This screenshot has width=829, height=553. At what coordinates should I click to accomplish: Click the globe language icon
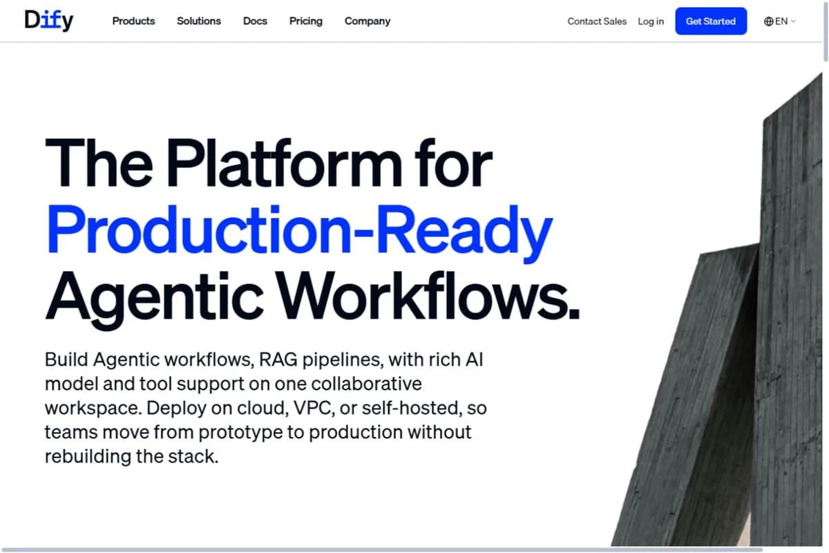tap(768, 21)
